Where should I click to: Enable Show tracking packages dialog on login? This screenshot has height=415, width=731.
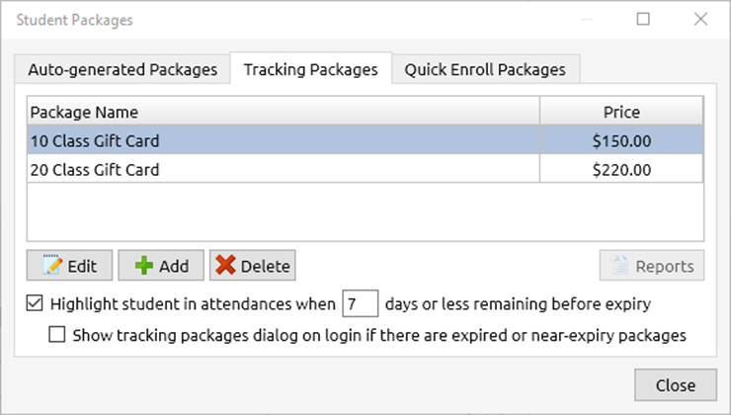click(x=57, y=335)
